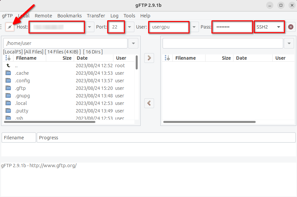Image resolution: width=297 pixels, height=197 pixels.
Task: Sort remote files by Date header
Action: point(253,58)
